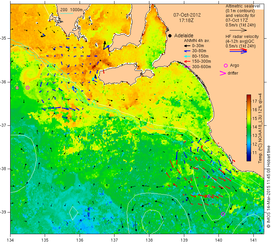Click the longitude axis label 137
271x244 pixels.
pos(114,240)
